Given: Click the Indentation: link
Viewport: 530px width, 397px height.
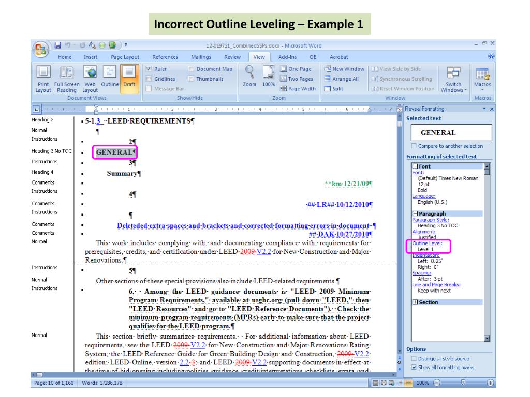Looking at the screenshot, I should (x=426, y=255).
